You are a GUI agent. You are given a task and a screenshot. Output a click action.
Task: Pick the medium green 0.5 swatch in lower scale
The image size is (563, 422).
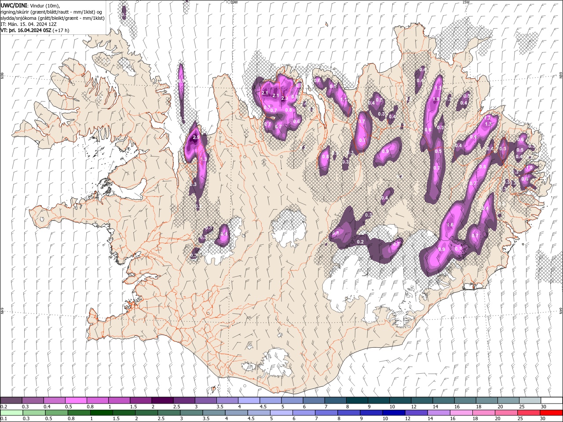56,413
